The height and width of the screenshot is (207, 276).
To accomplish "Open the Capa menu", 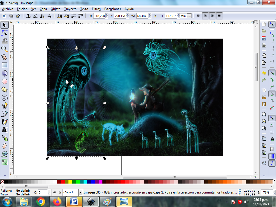I will click(x=43, y=9).
